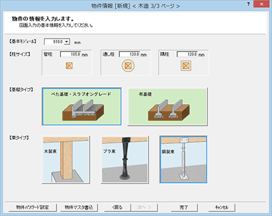Image resolution: width=272 pixels, height=216 pixels.
Task: Select the 布基礎 foundation type
Action: tap(168, 107)
